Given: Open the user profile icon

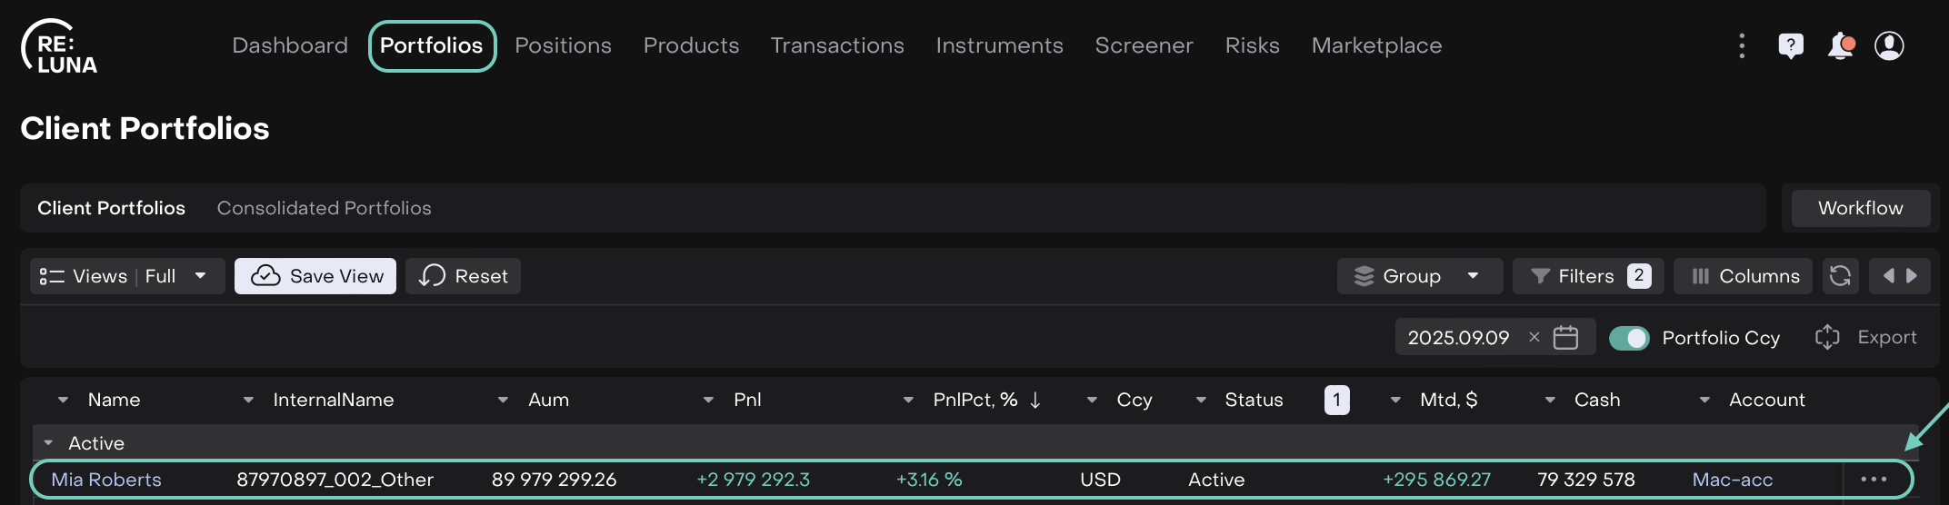Looking at the screenshot, I should pyautogui.click(x=1889, y=45).
